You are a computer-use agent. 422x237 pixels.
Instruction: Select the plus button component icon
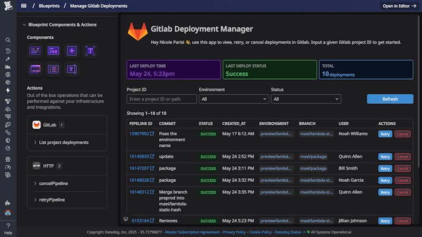point(71,50)
